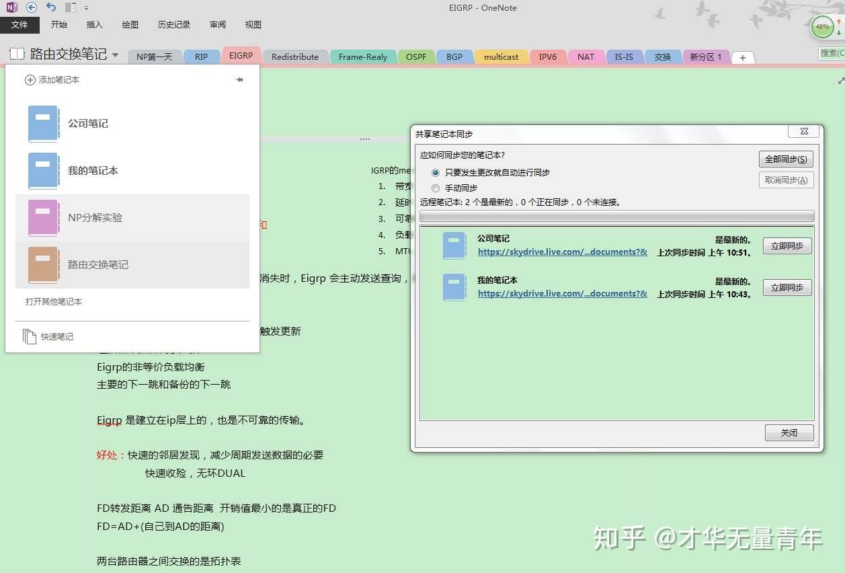Click the 全部同步 button
Screen dimensions: 845x573
click(x=785, y=159)
